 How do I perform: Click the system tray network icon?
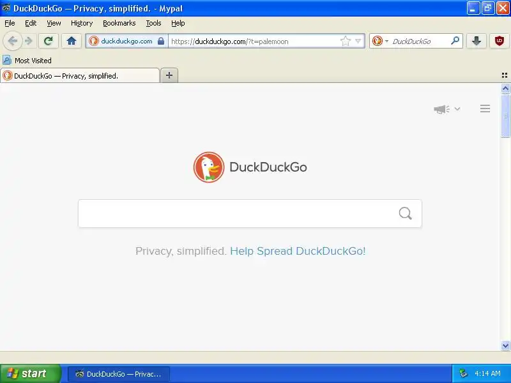463,373
